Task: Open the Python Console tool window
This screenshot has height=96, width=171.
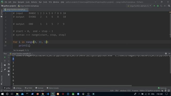Action: (53, 88)
